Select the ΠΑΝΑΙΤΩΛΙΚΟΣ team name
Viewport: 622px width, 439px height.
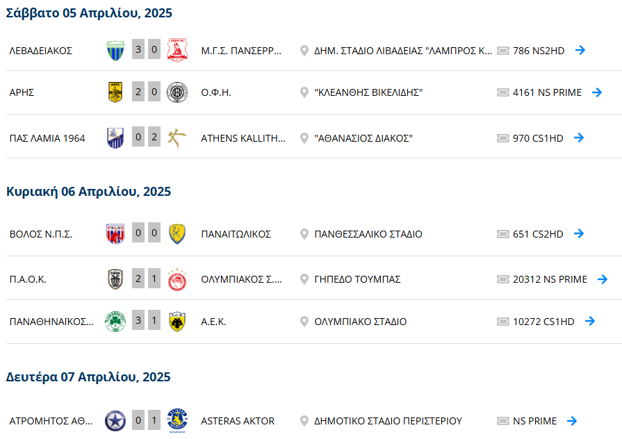[236, 234]
